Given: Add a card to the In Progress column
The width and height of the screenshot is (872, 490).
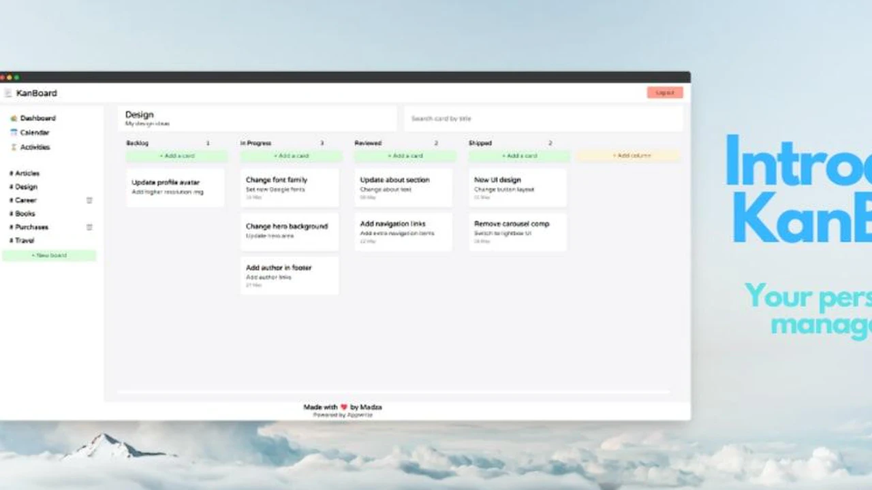Looking at the screenshot, I should point(291,156).
